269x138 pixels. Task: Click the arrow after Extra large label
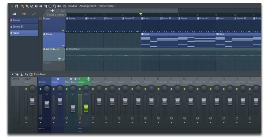[49, 74]
